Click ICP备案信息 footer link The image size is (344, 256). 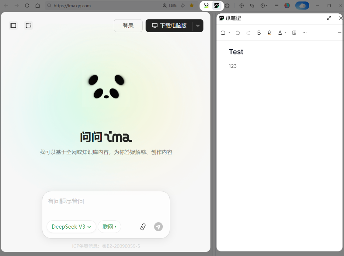pyautogui.click(x=106, y=246)
